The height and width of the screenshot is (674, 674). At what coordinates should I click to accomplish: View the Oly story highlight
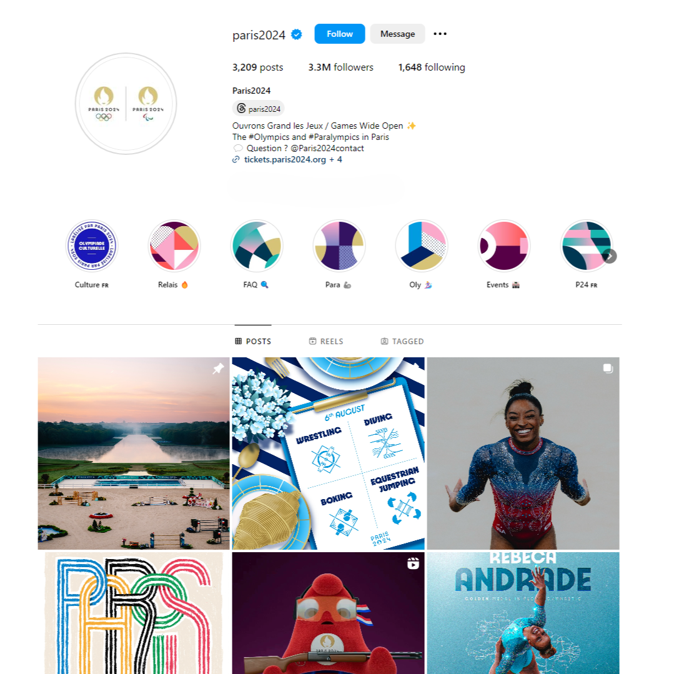[x=422, y=246]
